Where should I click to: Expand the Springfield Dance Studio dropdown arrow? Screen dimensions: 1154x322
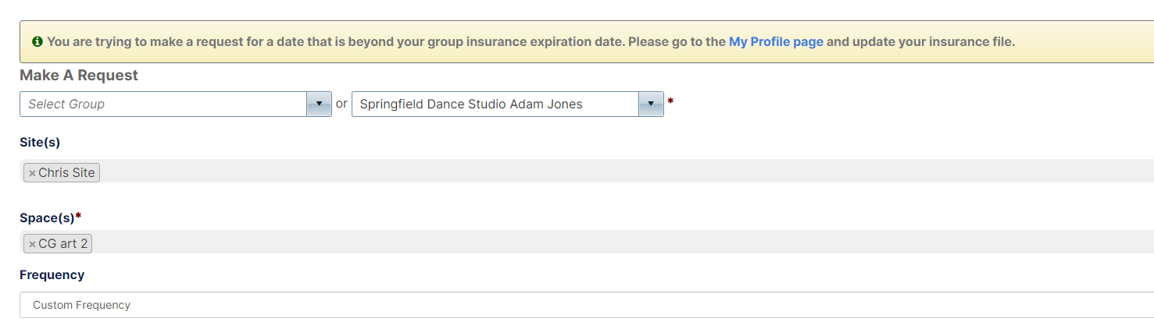pos(652,104)
